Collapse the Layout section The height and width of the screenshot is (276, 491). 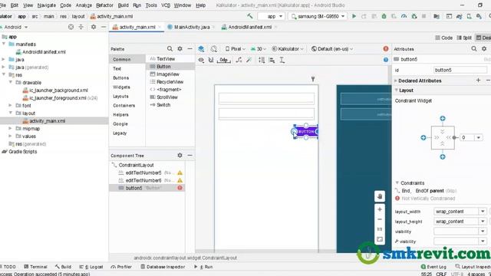[396, 90]
